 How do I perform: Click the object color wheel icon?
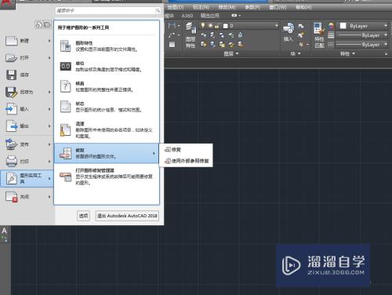tap(331, 26)
